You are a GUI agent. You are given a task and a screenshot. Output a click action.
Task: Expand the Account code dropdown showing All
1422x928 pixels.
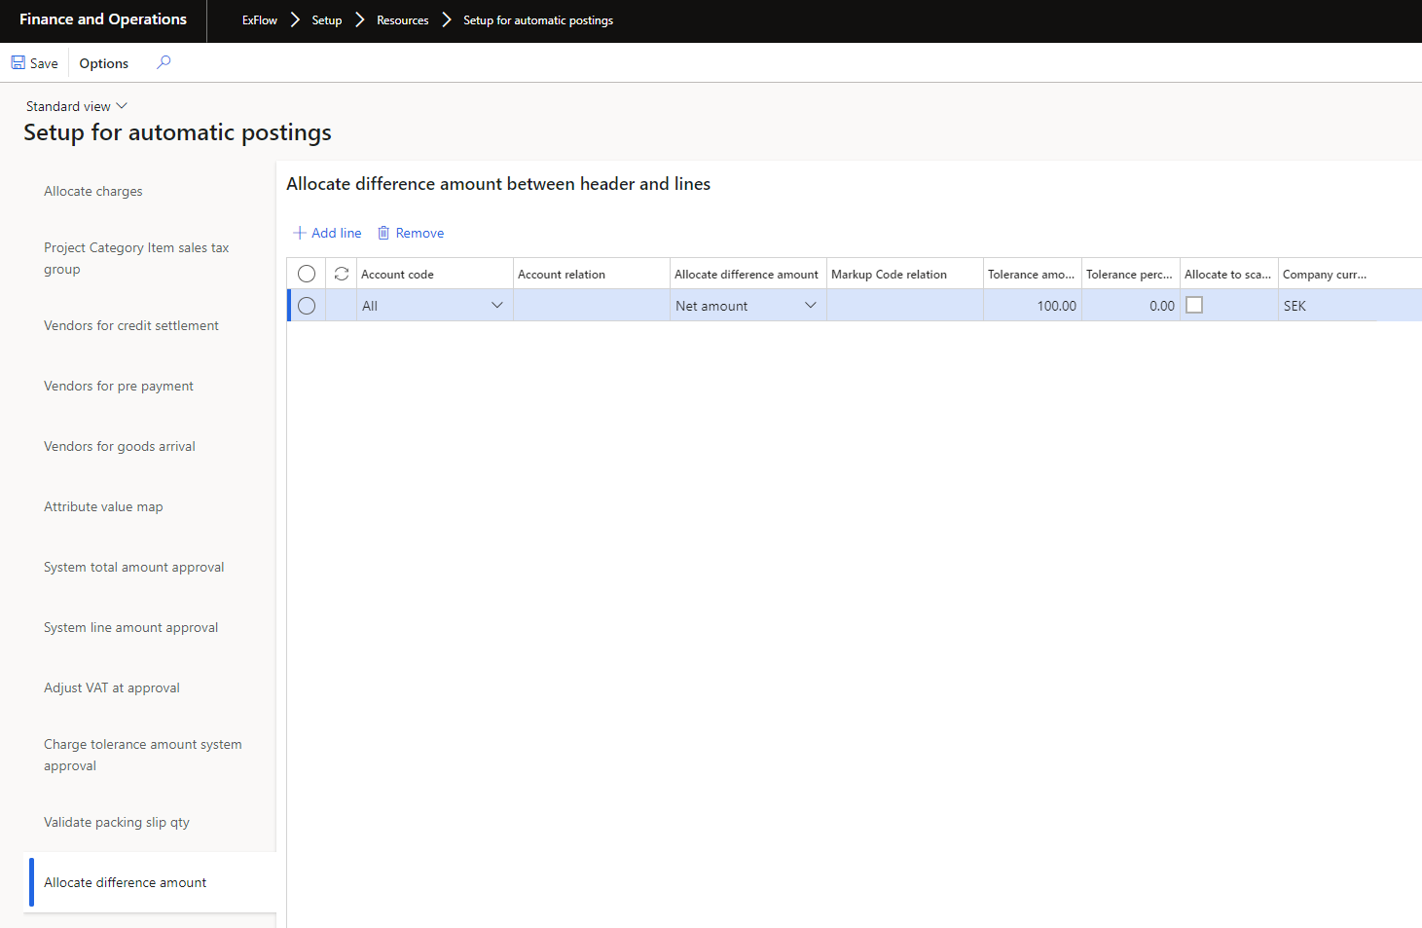pos(497,305)
